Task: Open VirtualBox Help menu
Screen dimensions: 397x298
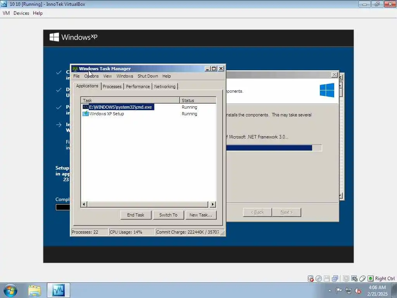Action: 38,13
